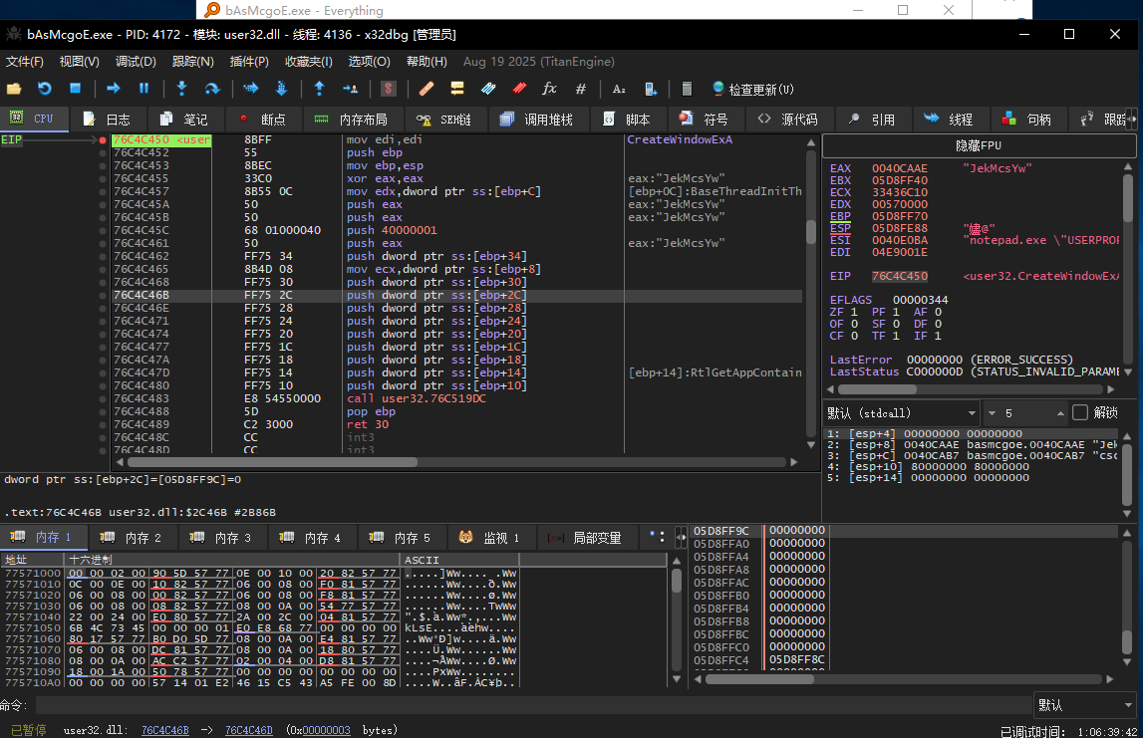1143x738 pixels.
Task: Open the 默认 dropdown beside the command bar
Action: point(1085,705)
